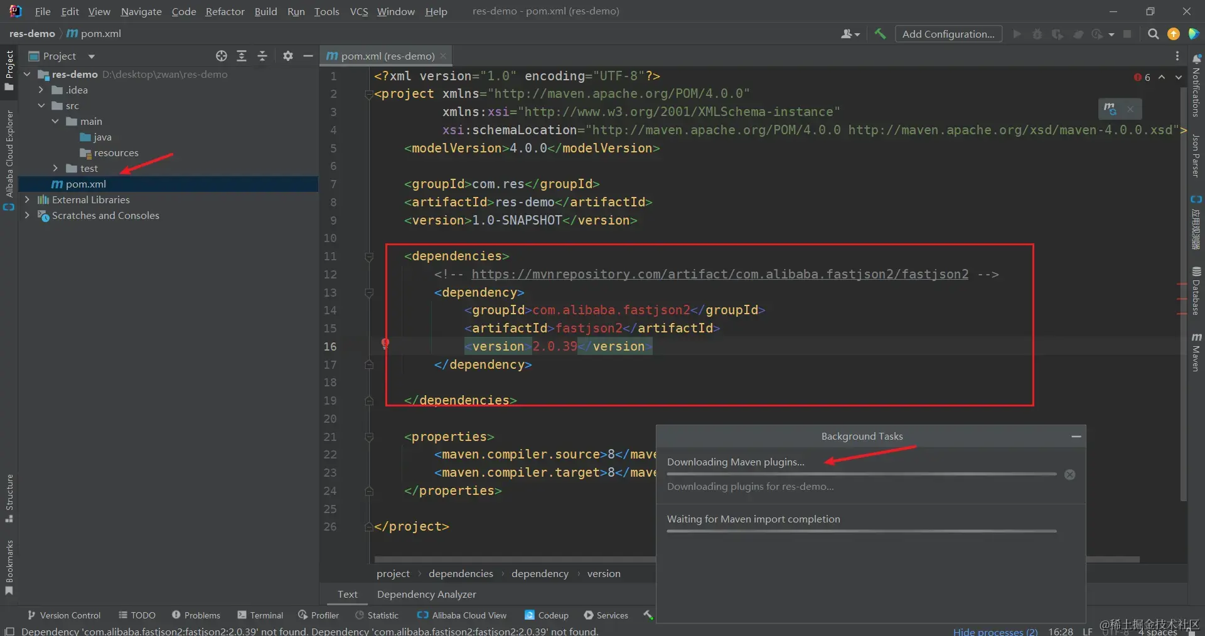Click the Downloading Maven plugins progress bar
Image resolution: width=1205 pixels, height=636 pixels.
coord(862,474)
